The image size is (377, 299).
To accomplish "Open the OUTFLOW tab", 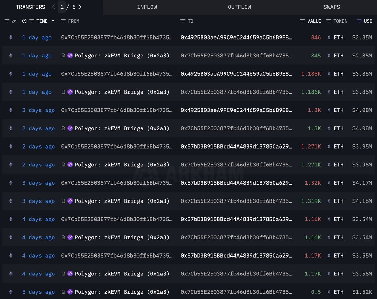I will [x=239, y=7].
